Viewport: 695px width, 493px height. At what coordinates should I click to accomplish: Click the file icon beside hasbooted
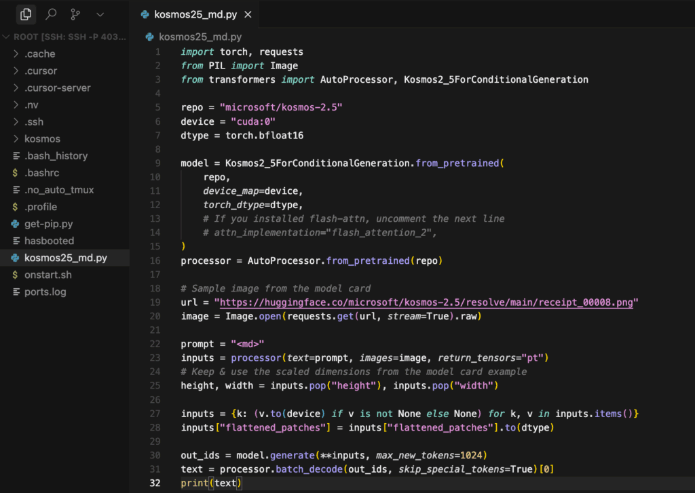16,241
